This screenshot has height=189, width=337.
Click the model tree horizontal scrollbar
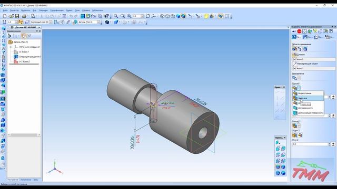pyautogui.click(x=24, y=135)
